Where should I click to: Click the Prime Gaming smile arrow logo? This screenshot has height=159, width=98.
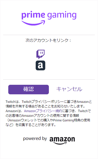point(33,23)
